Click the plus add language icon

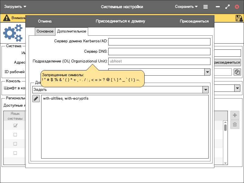pyautogui.click(x=235, y=115)
